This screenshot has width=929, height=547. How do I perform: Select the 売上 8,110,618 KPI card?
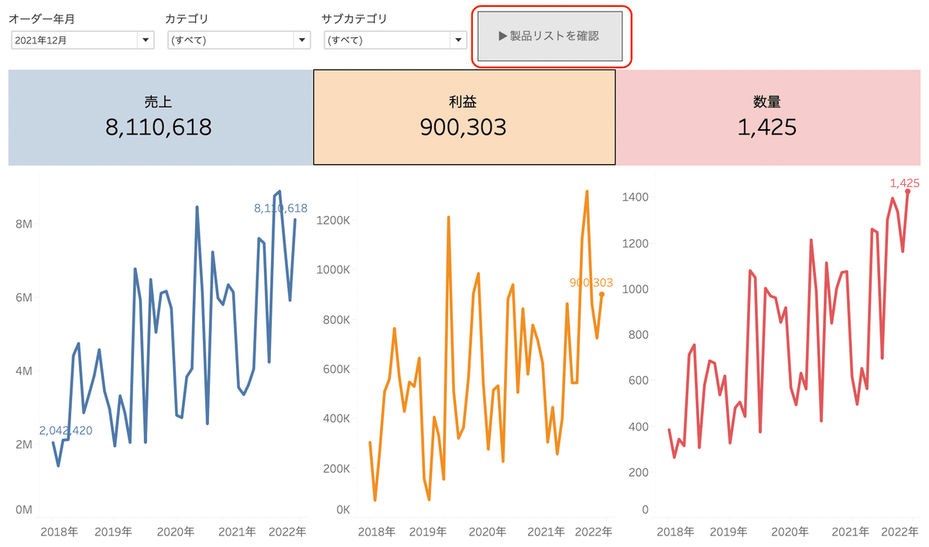pyautogui.click(x=160, y=117)
